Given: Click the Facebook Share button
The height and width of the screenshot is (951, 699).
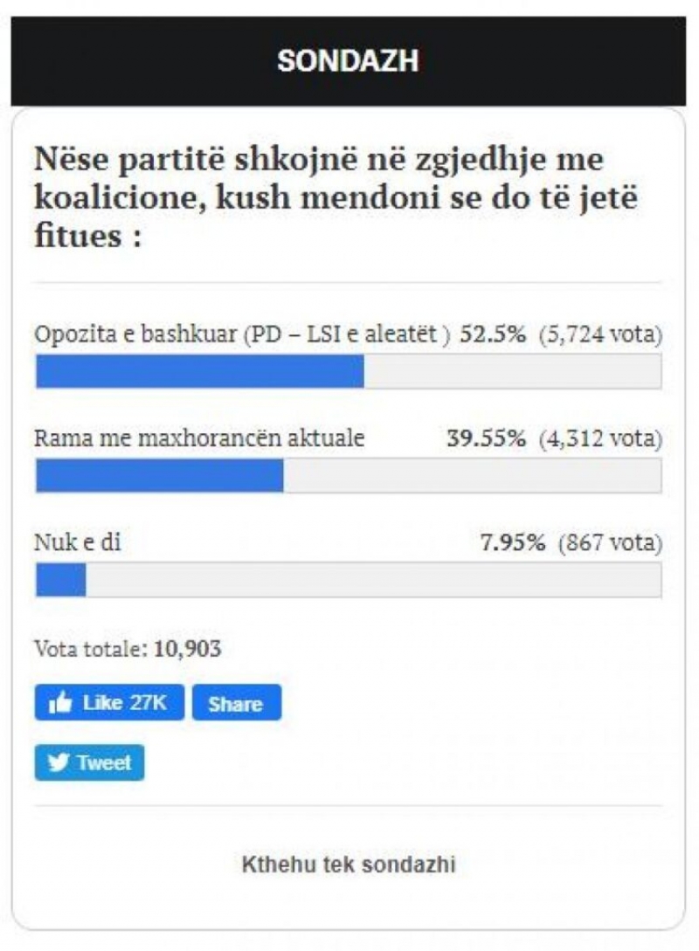Looking at the screenshot, I should (237, 702).
